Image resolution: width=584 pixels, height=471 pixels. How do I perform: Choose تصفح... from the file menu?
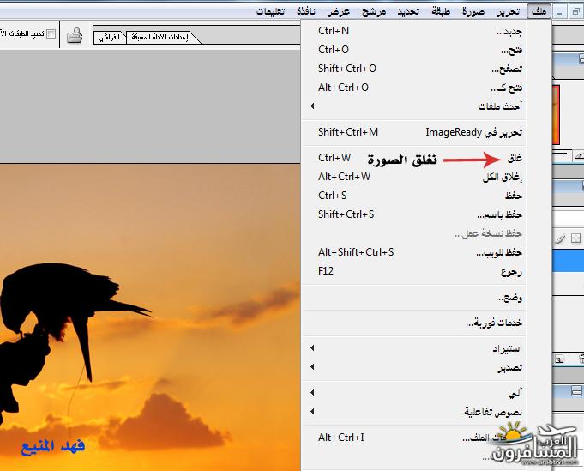tap(414, 69)
